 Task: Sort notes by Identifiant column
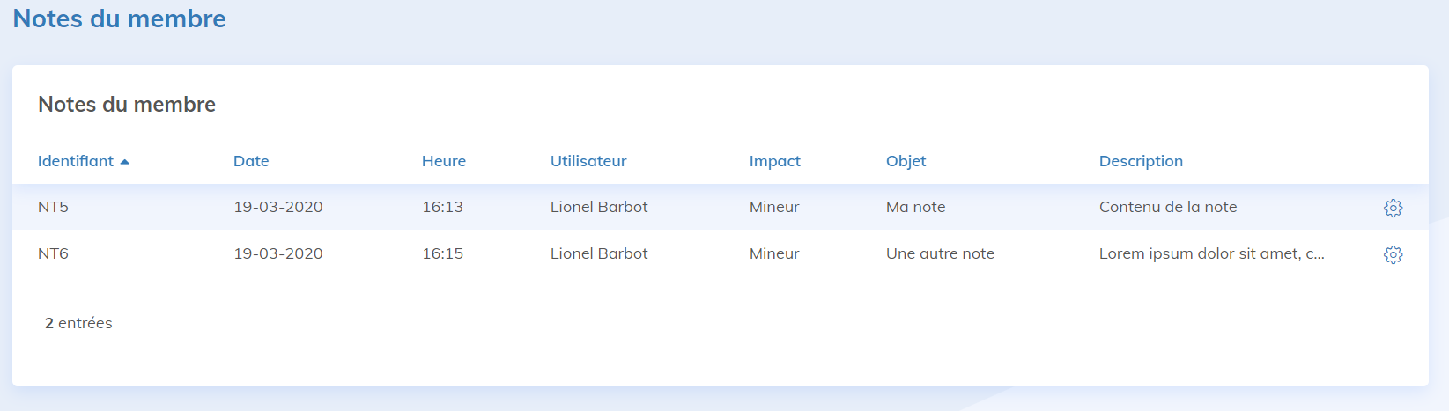point(76,161)
